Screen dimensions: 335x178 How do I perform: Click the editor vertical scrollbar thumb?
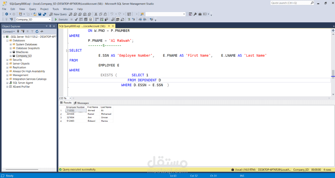(333, 74)
